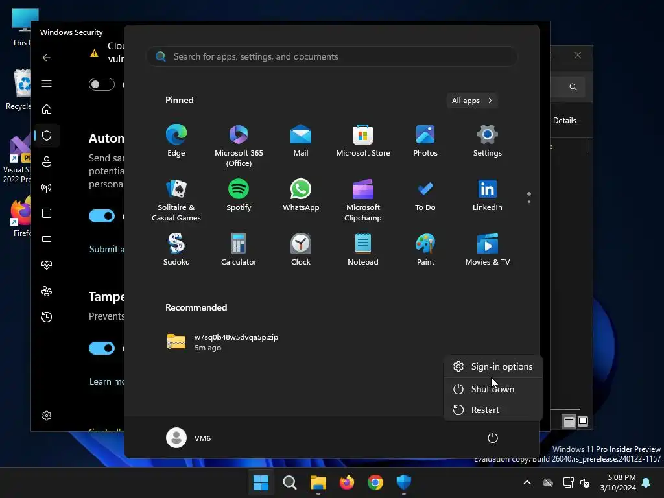Switch background window to details list view
This screenshot has height=498, width=664.
click(569, 421)
